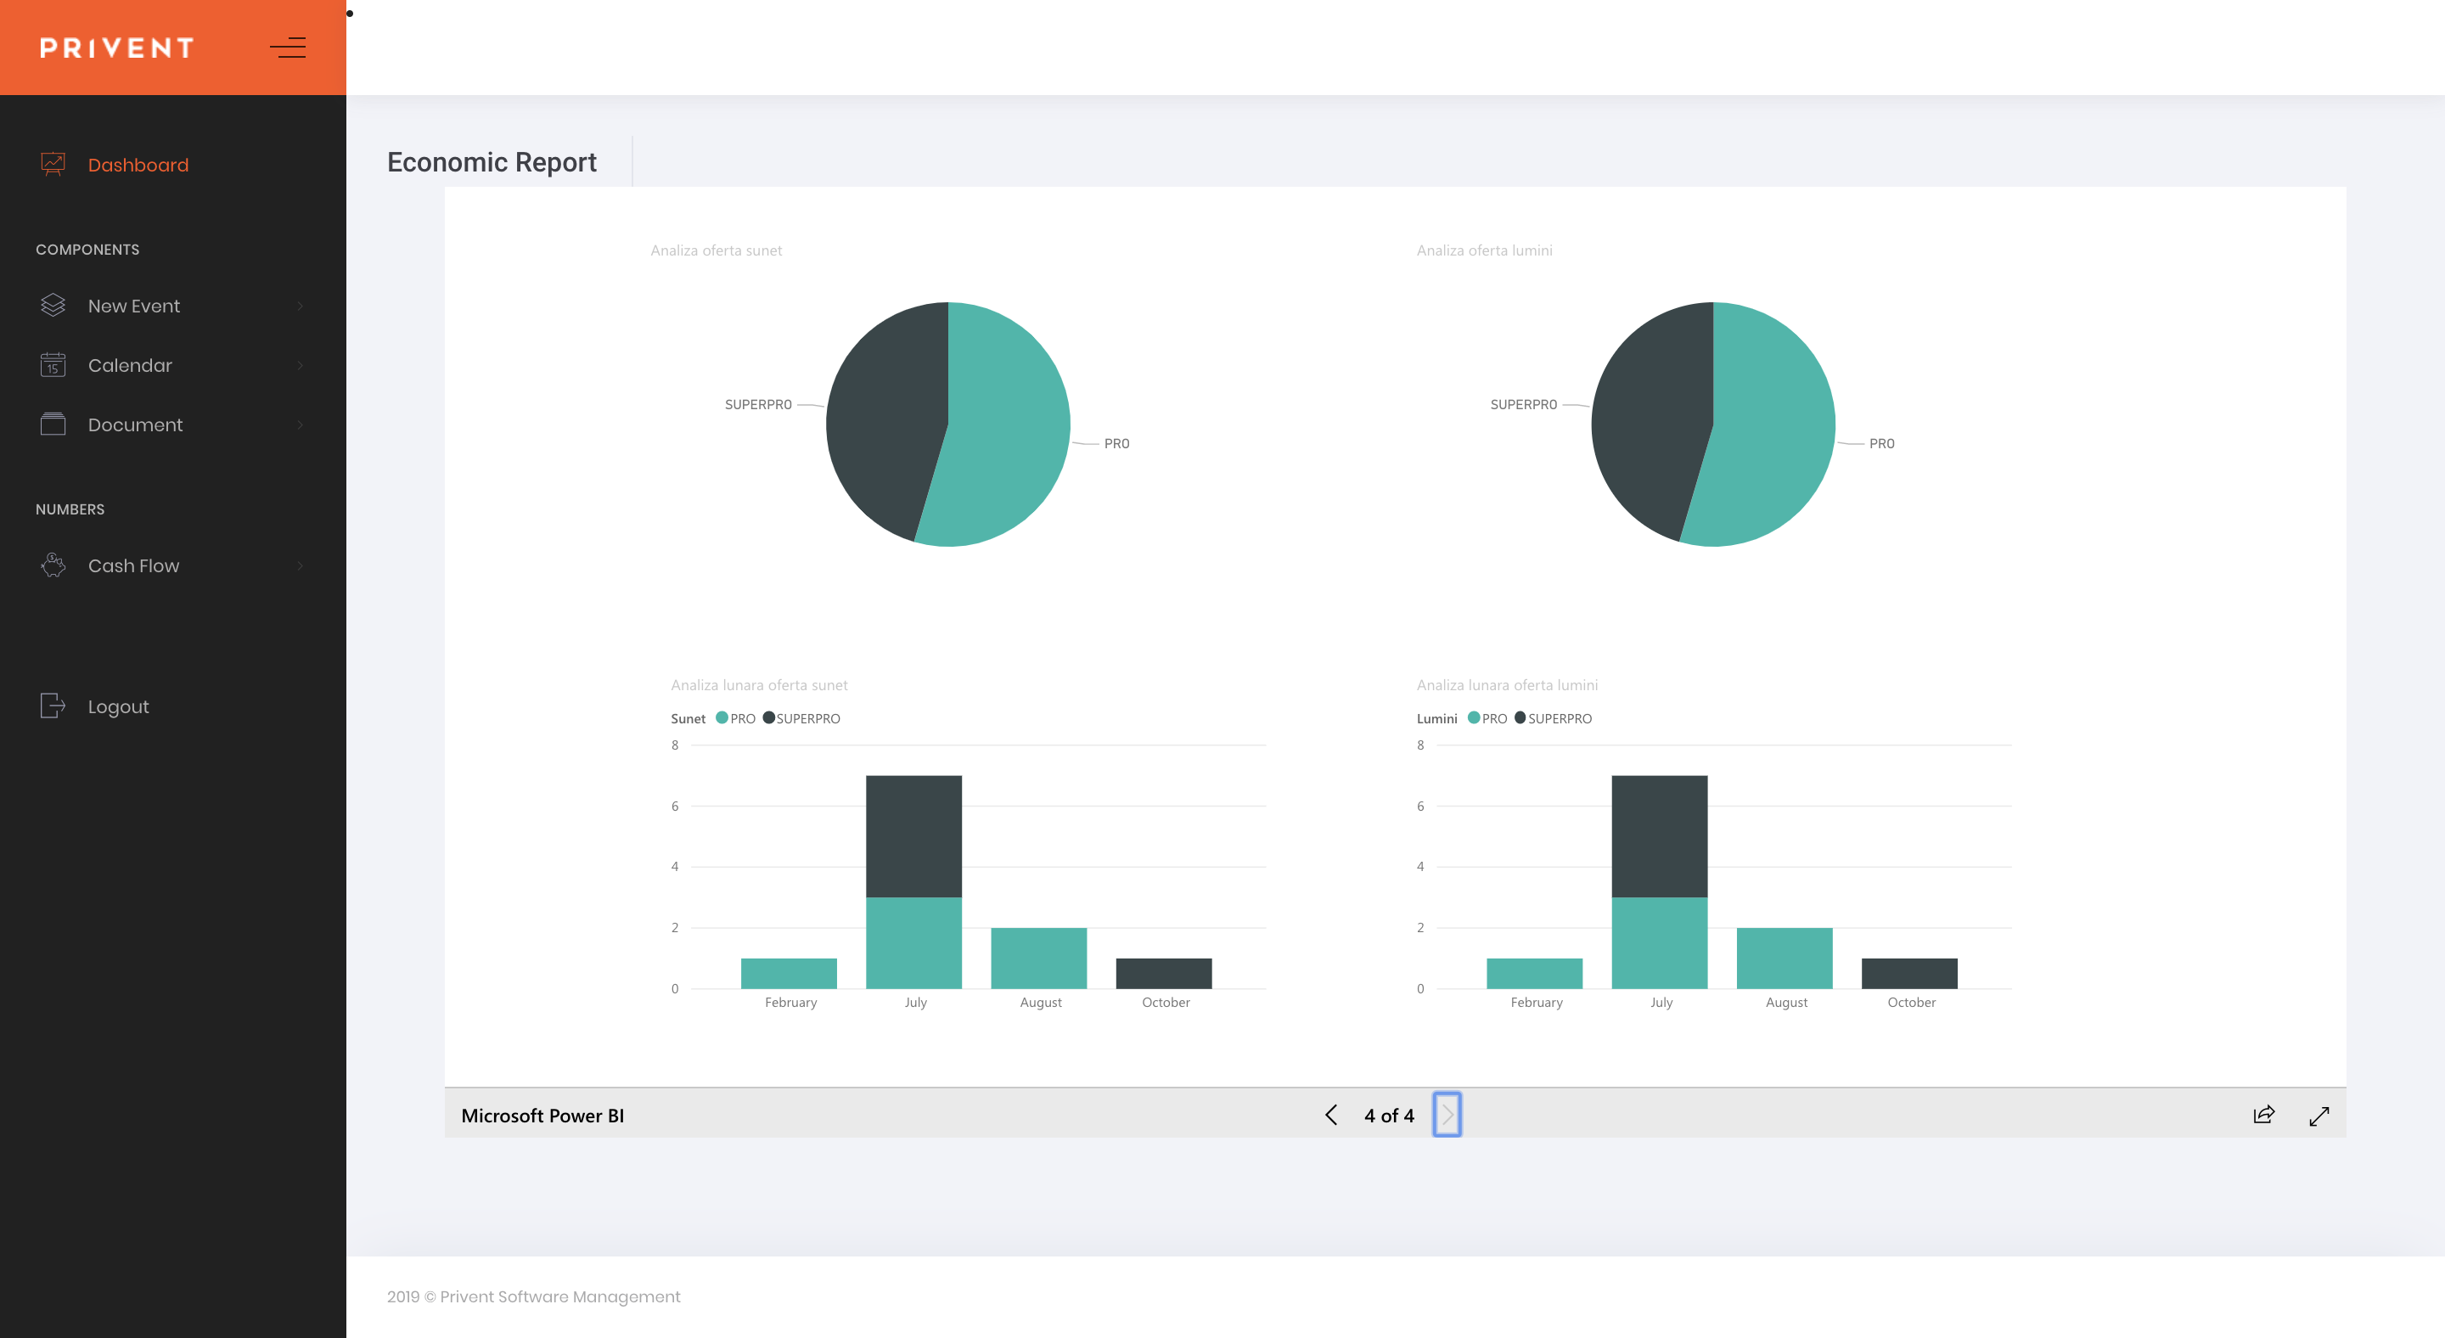Image resolution: width=2445 pixels, height=1338 pixels.
Task: Expand the Cash Flow submenu chevron
Action: (300, 565)
